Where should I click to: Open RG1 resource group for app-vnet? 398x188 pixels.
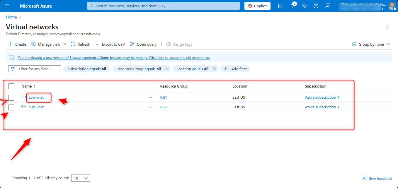point(164,97)
